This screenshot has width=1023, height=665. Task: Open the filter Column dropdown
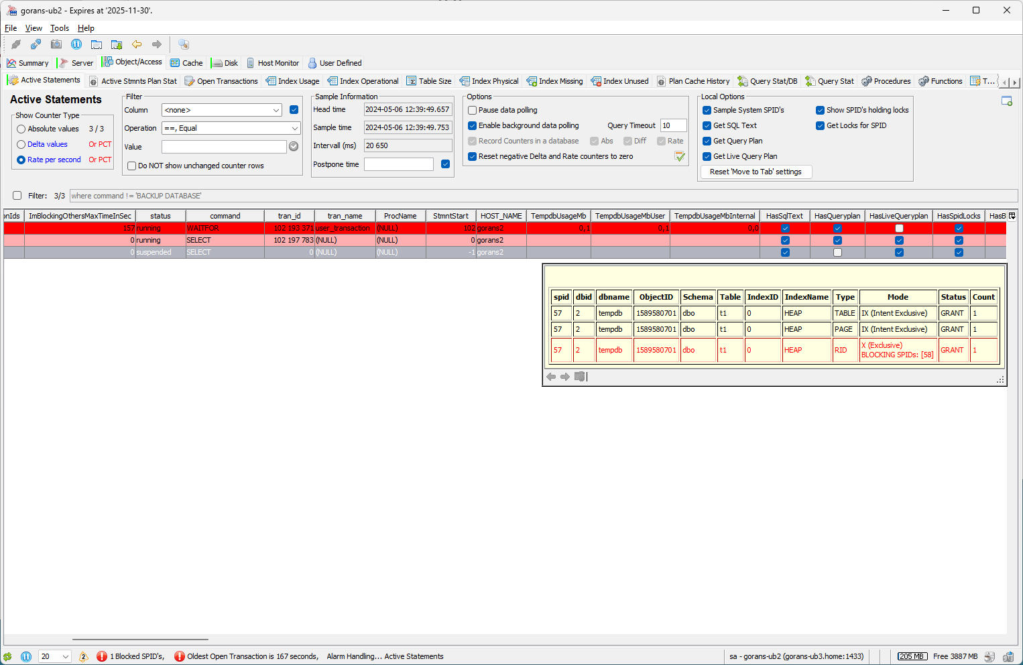(223, 110)
